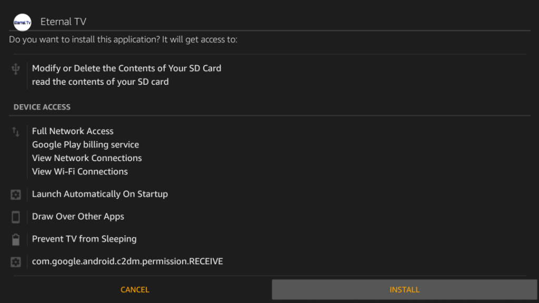Cancel the installation
The height and width of the screenshot is (303, 539).
(x=135, y=290)
